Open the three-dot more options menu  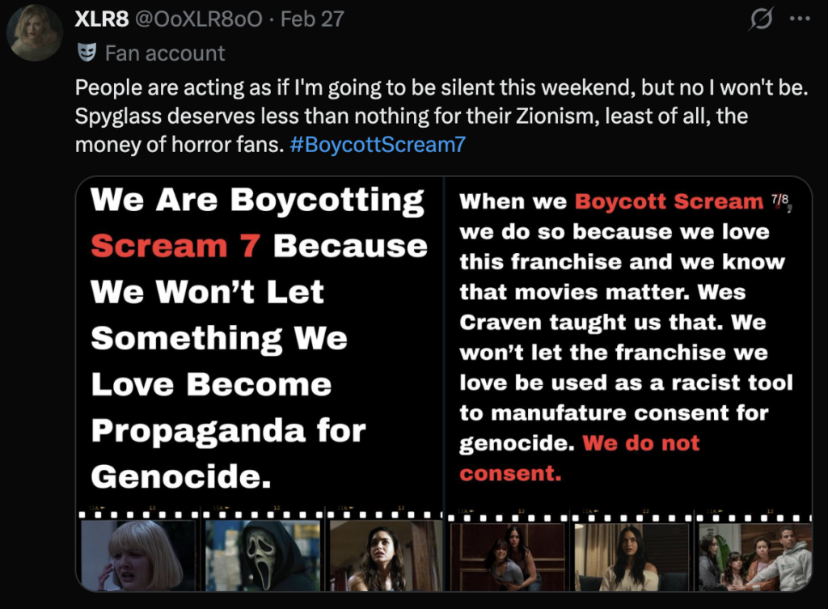coord(800,19)
